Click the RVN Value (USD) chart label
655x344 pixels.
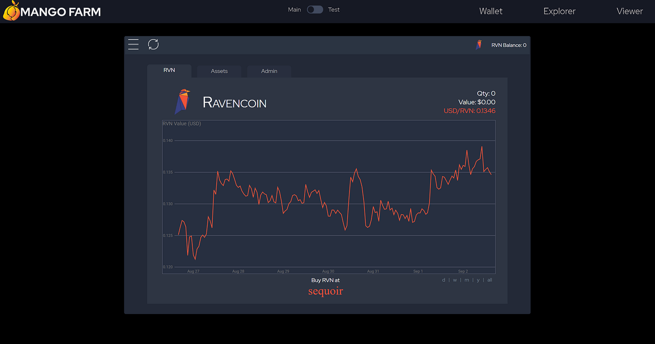(182, 124)
